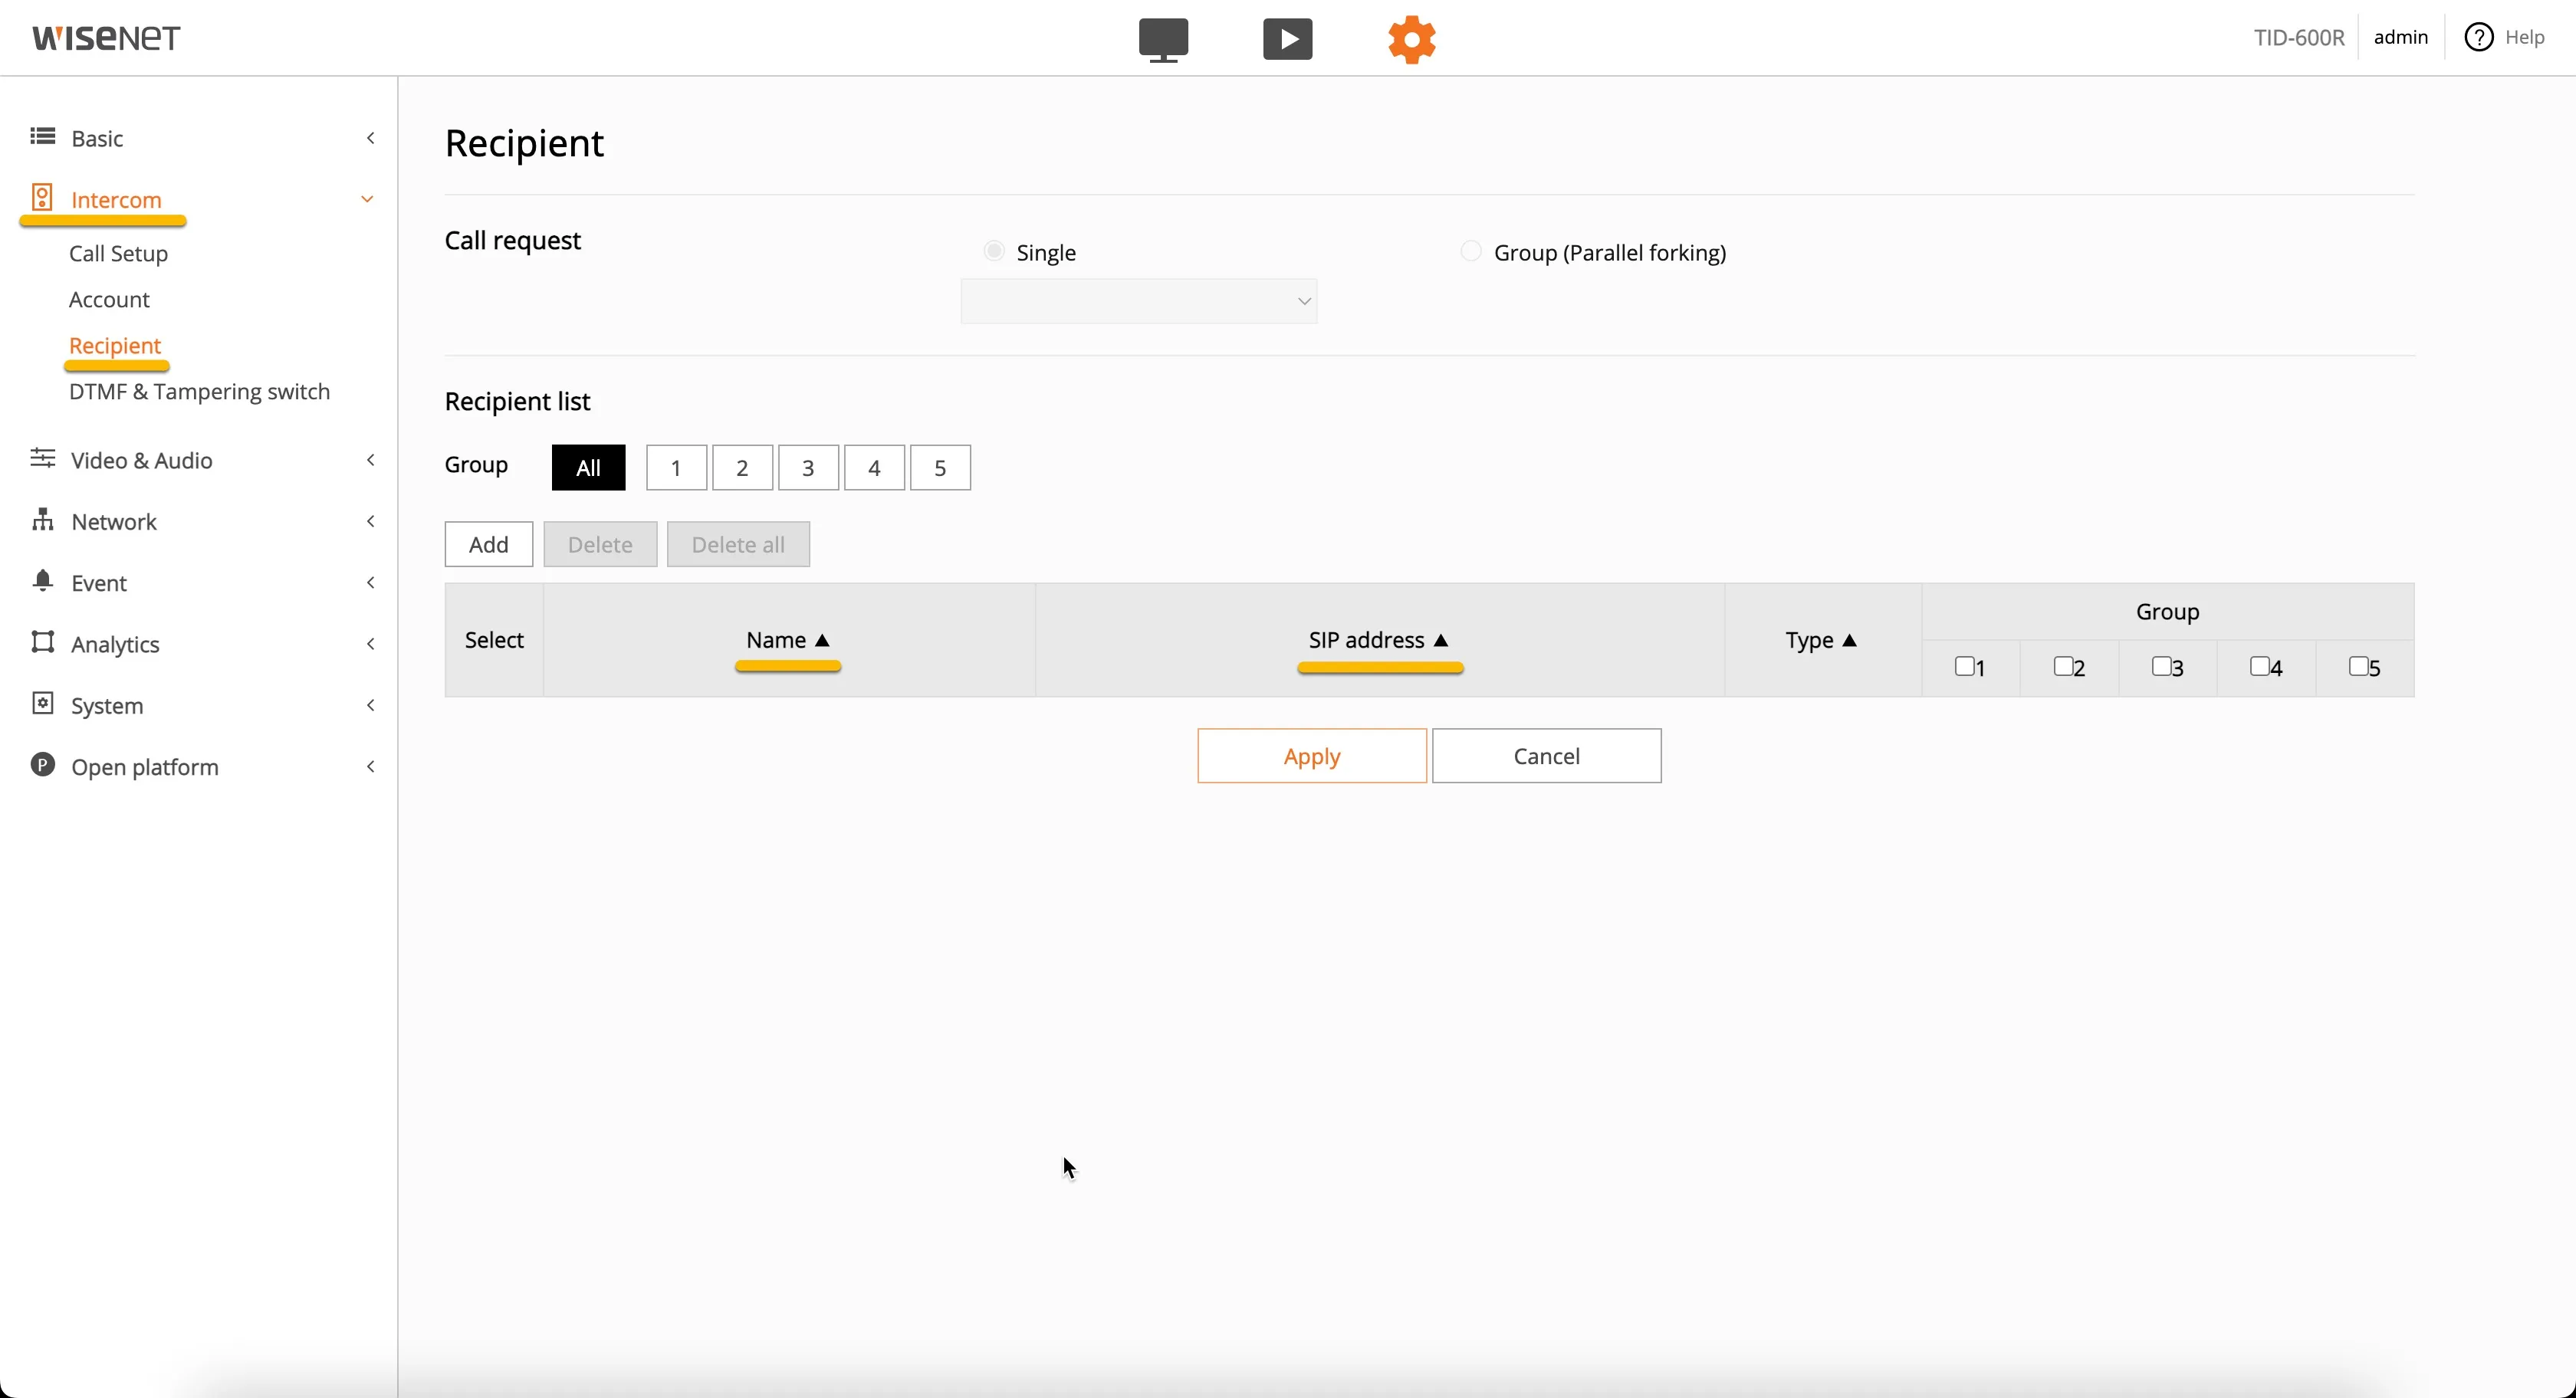Check the Group 4 header checkbox
This screenshot has height=1398, width=2576.
[2259, 666]
